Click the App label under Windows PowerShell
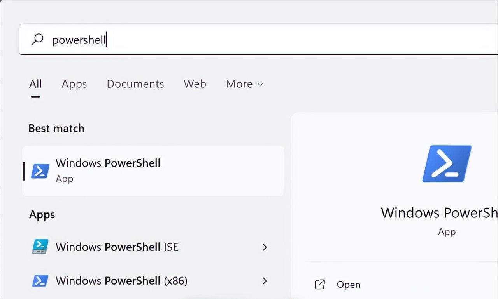 pyautogui.click(x=65, y=179)
